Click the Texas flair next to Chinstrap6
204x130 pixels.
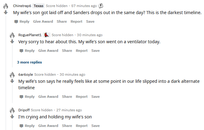(38, 6)
